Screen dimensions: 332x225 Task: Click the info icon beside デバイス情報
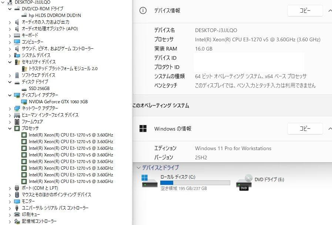(x=143, y=11)
